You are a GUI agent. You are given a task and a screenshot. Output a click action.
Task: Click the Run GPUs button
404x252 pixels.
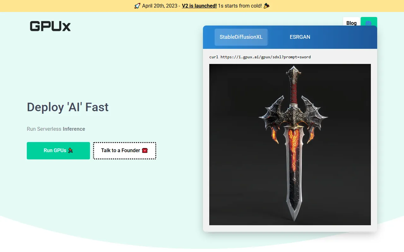[x=58, y=151]
